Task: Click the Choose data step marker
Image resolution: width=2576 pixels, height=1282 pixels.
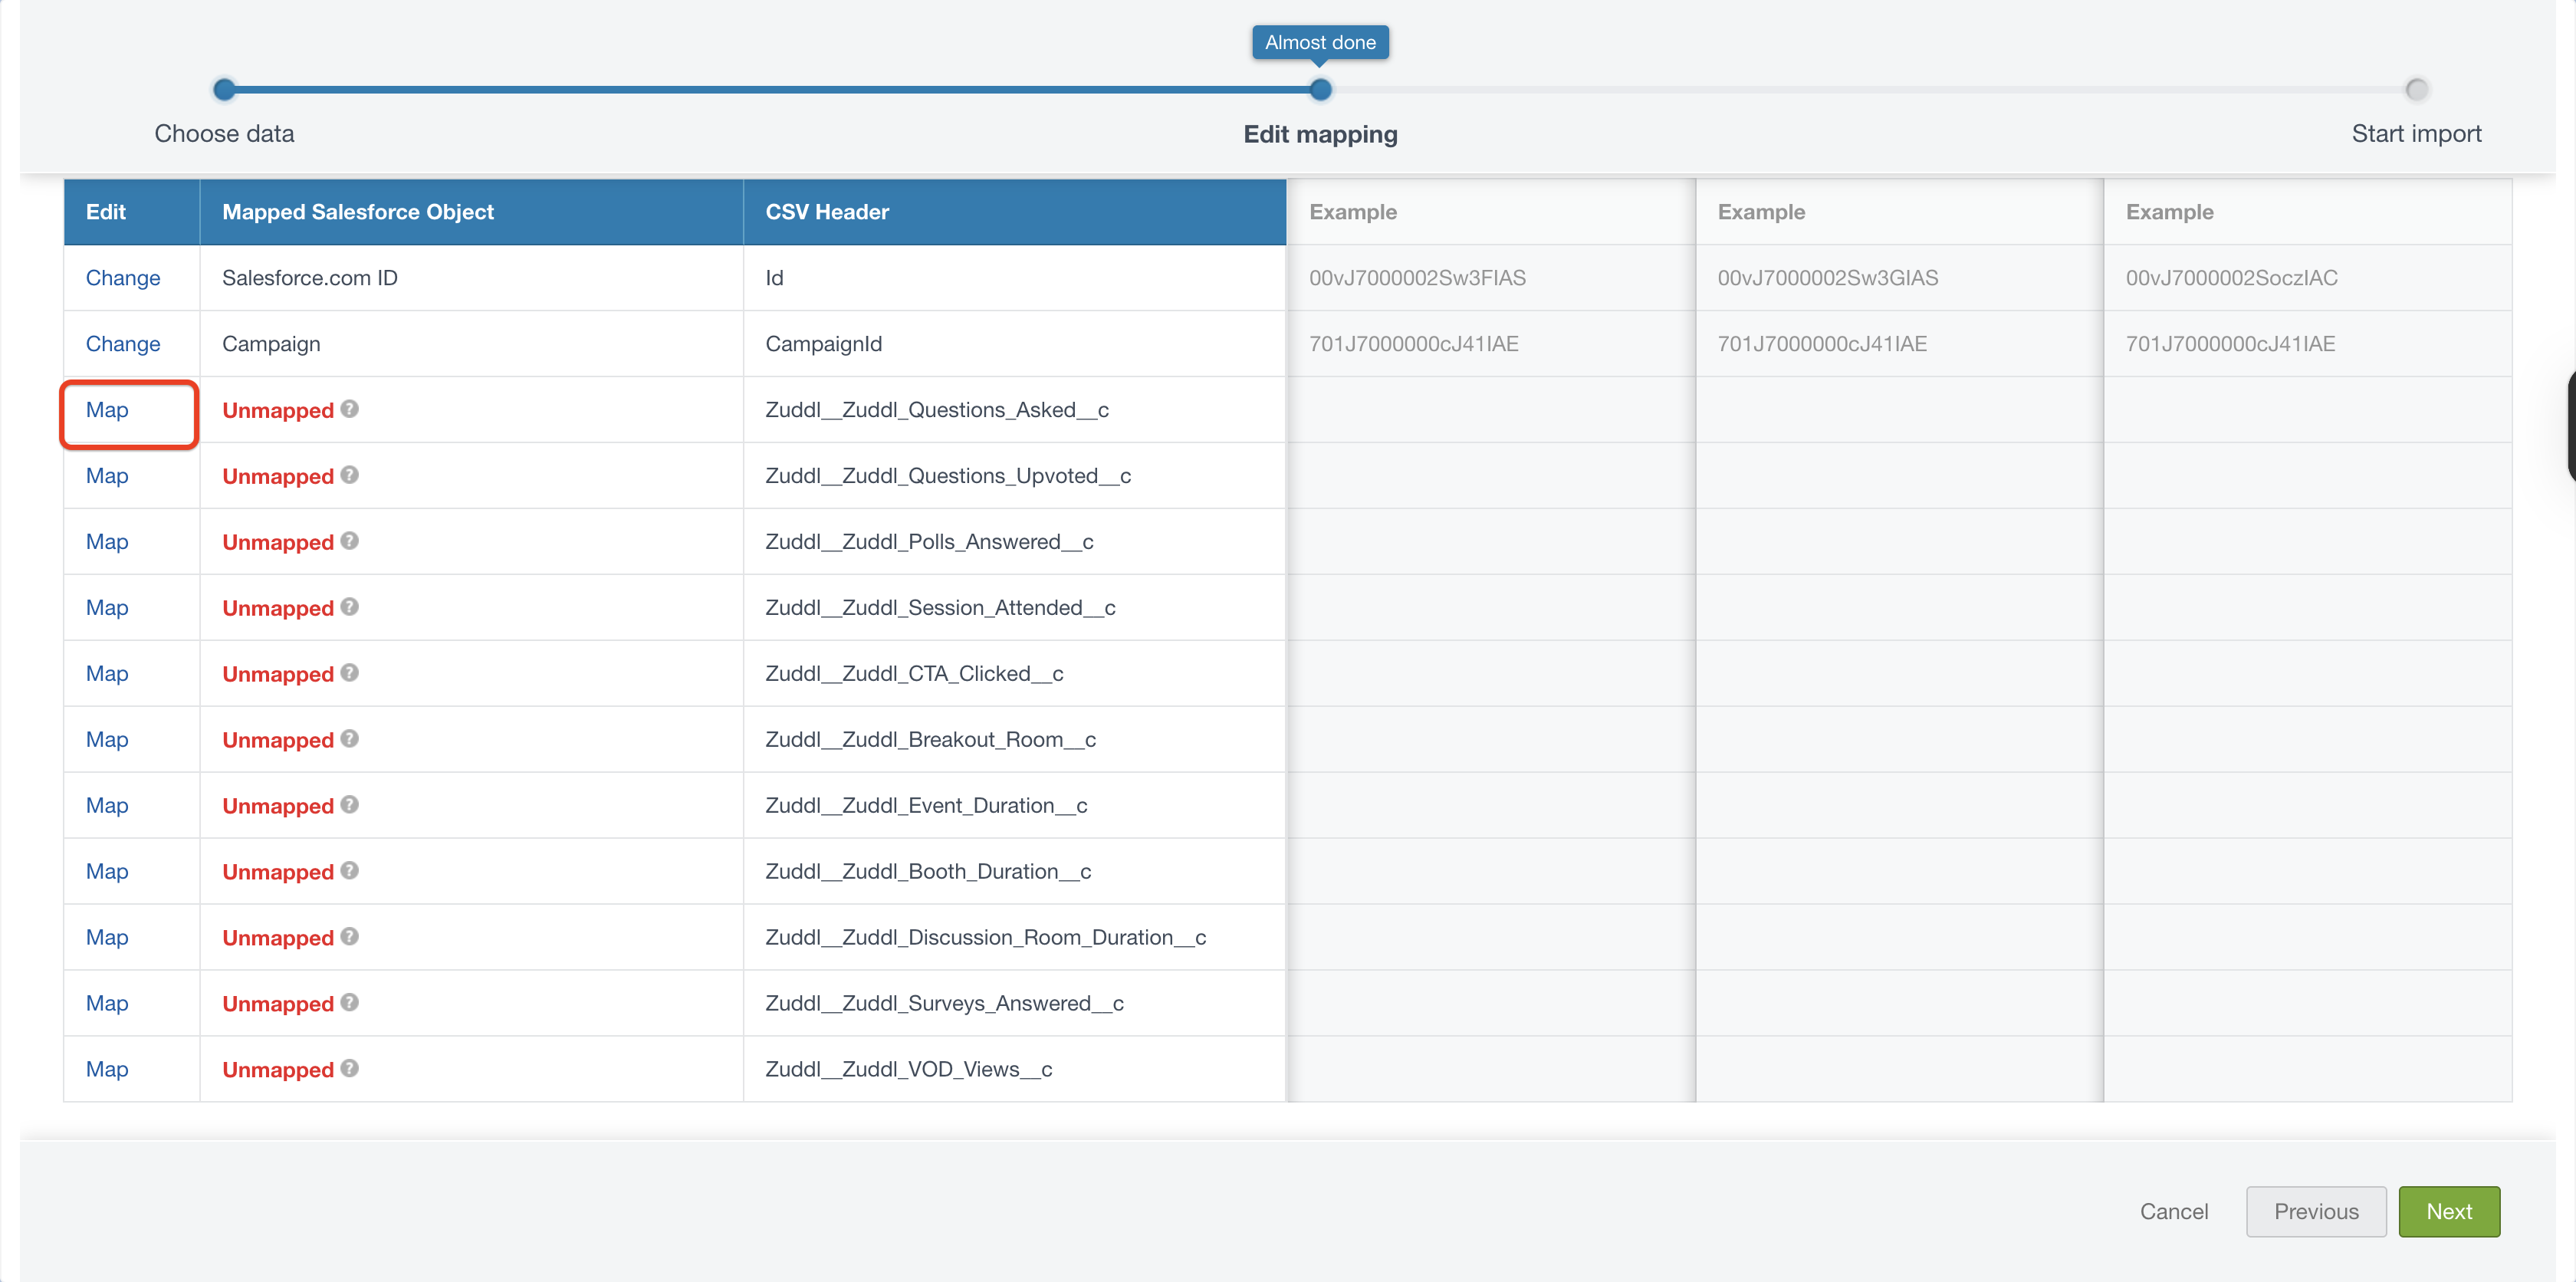Action: (x=224, y=90)
